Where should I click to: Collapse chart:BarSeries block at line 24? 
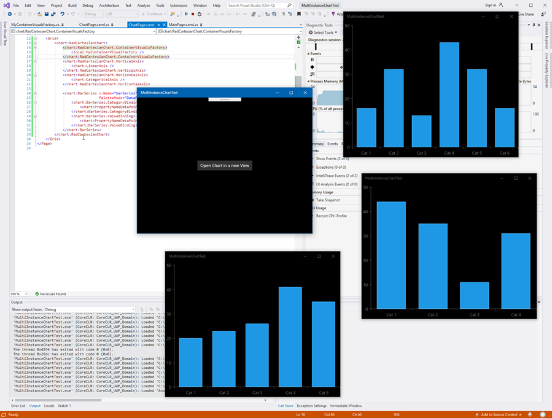[35, 93]
